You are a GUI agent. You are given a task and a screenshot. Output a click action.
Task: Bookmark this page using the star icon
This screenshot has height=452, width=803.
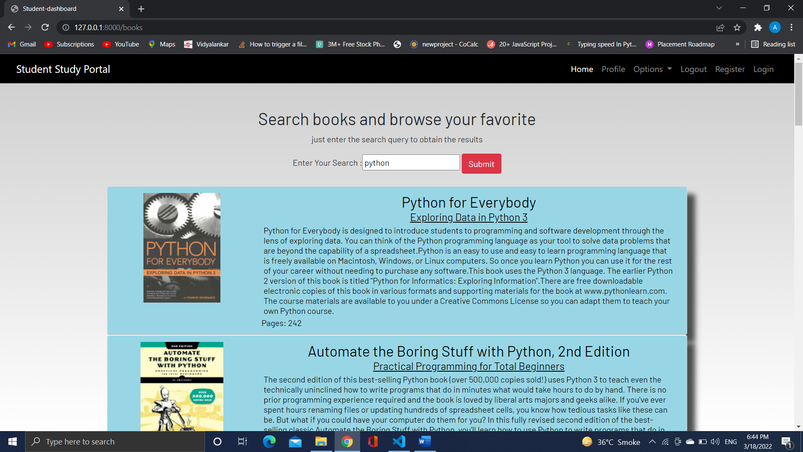(x=737, y=28)
